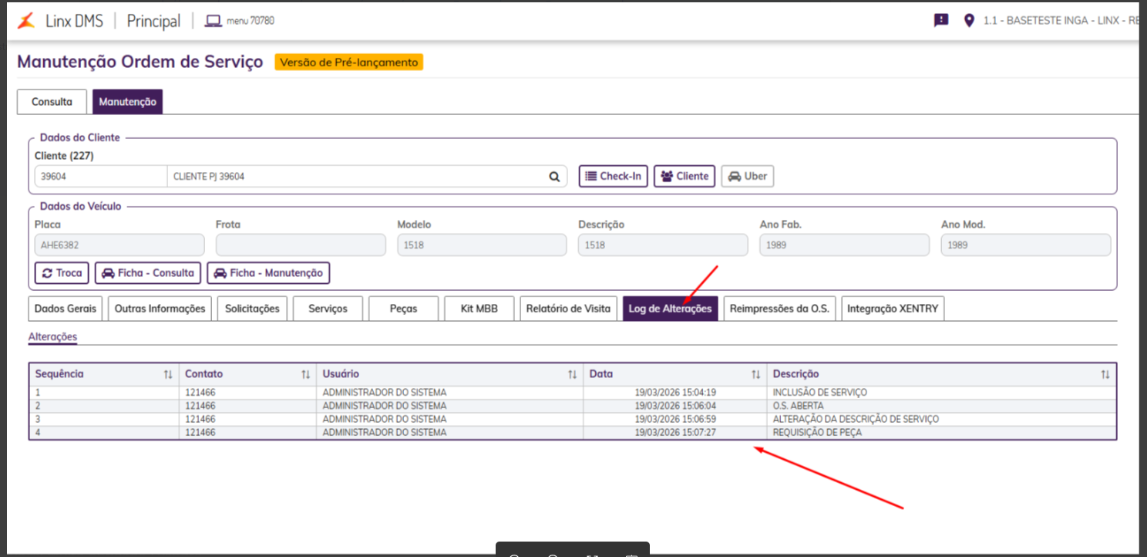Image resolution: width=1147 pixels, height=557 pixels.
Task: Open the Reimpressões da O.S. tab
Action: point(779,309)
